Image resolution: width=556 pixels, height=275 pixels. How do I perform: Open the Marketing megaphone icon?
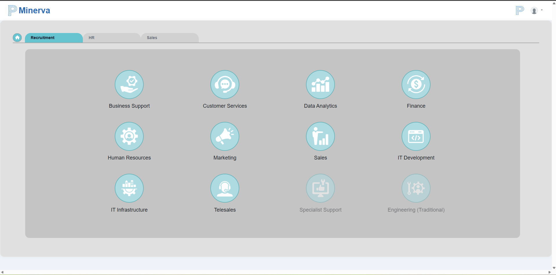tap(225, 136)
